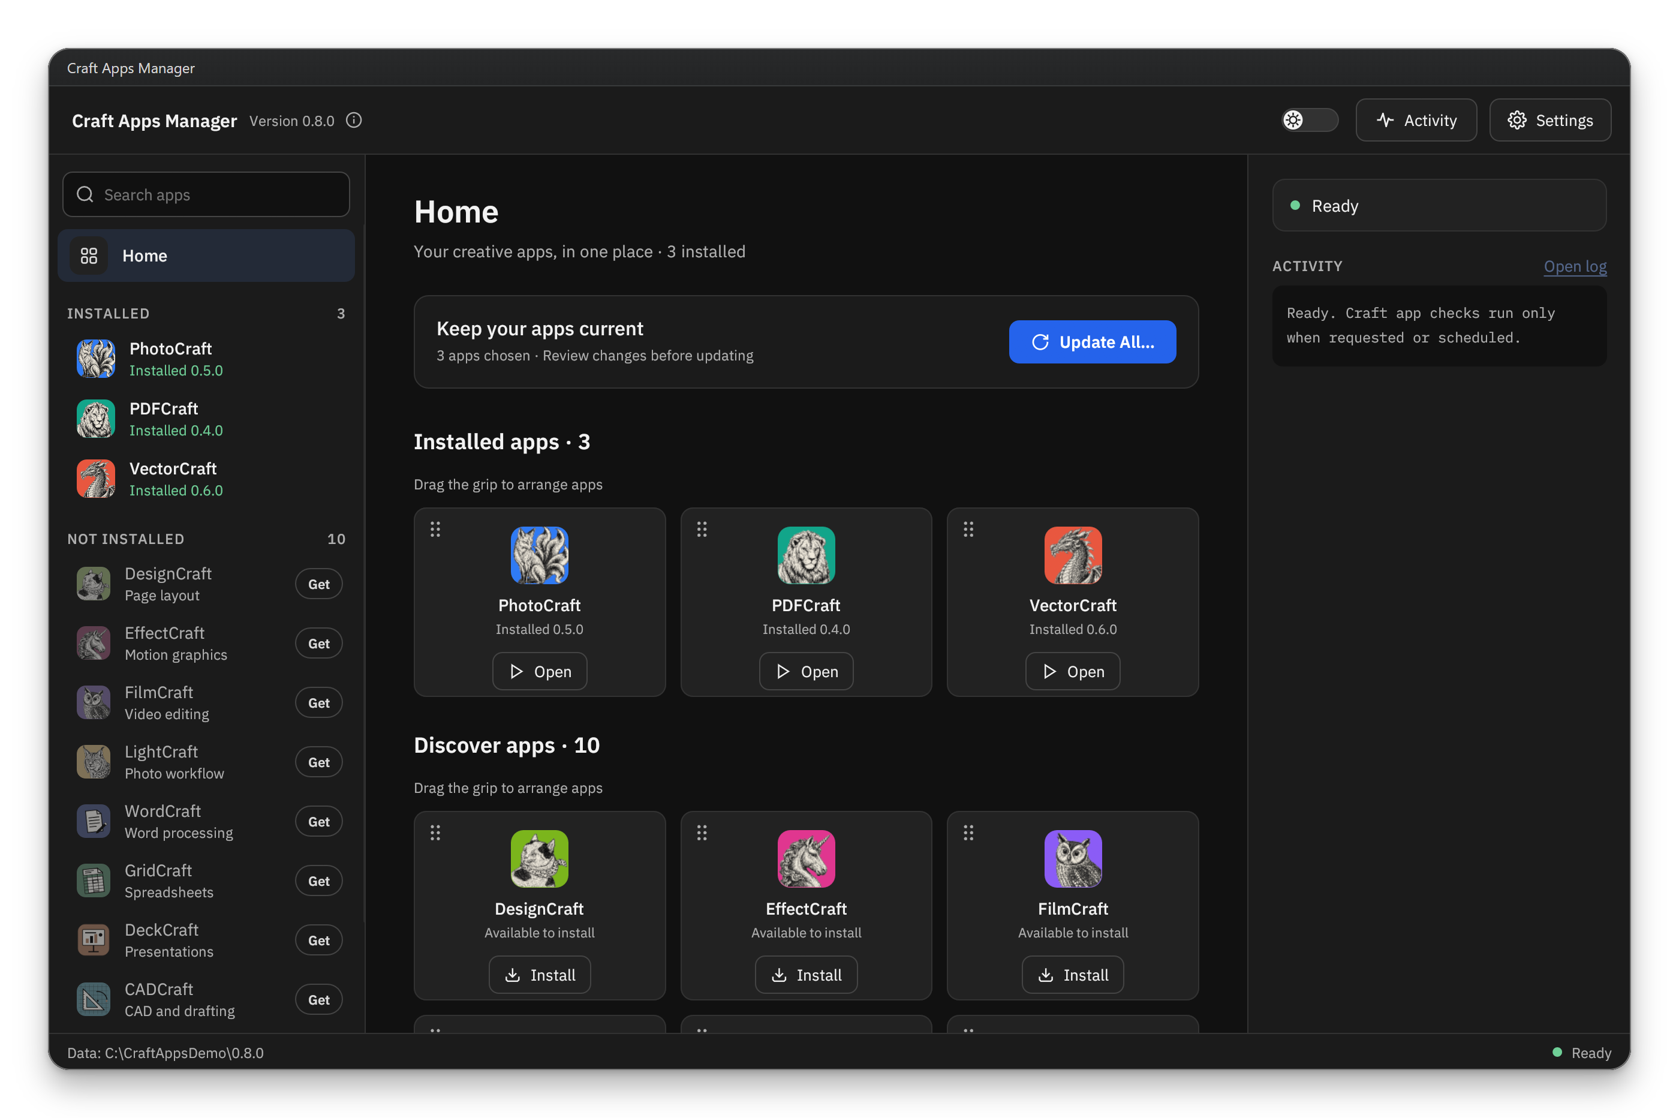Click the grip handle on VectorCraft card

coord(968,529)
